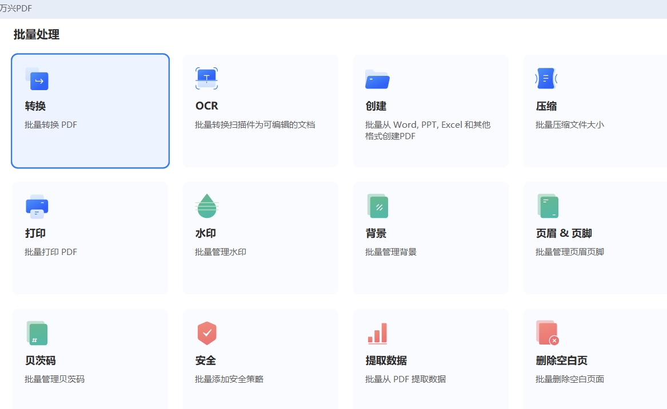Select the 水印 (Watermark) droplet icon

click(206, 206)
